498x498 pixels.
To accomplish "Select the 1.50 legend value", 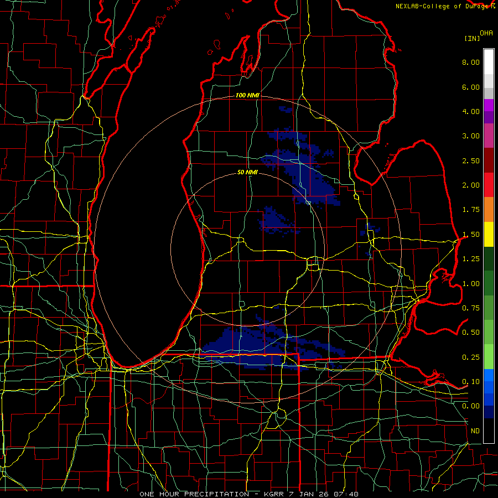I will pos(471,235).
